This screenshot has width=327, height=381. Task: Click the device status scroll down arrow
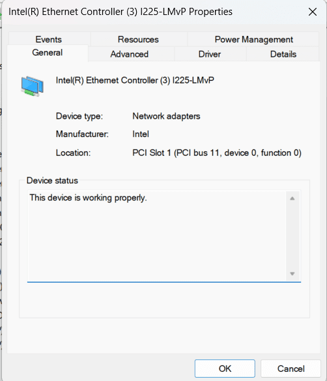coord(292,274)
